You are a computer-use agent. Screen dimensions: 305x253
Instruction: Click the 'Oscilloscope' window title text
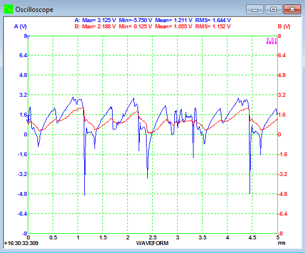pyautogui.click(x=34, y=10)
